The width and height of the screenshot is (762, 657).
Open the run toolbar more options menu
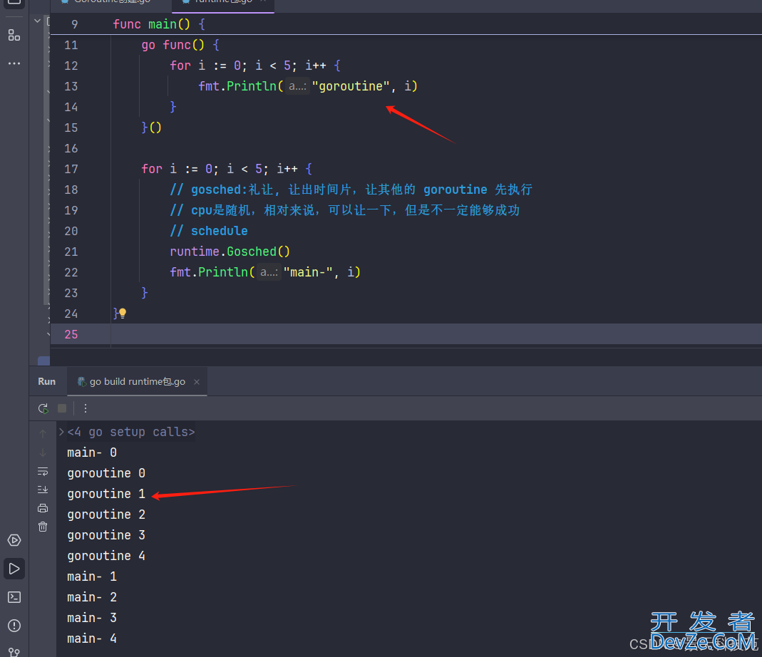coord(86,409)
